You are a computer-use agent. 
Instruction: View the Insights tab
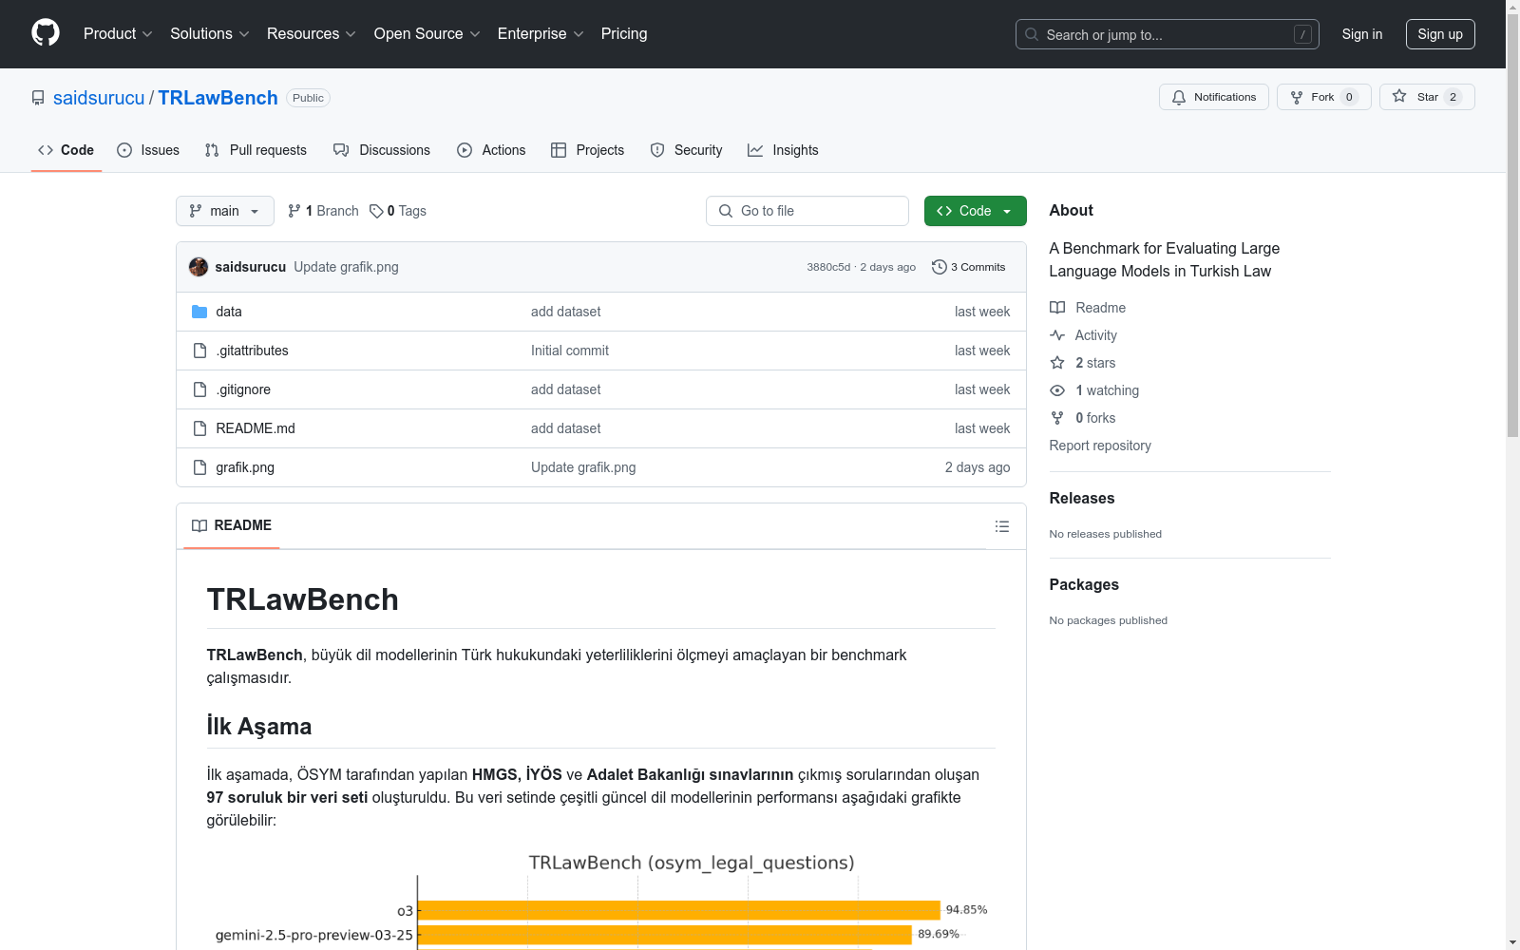click(783, 150)
